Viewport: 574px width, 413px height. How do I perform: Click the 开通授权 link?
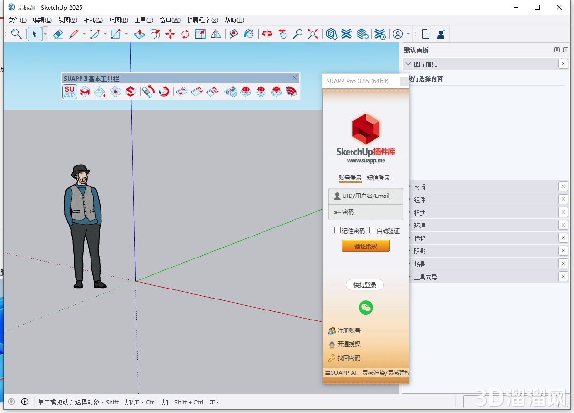click(349, 344)
